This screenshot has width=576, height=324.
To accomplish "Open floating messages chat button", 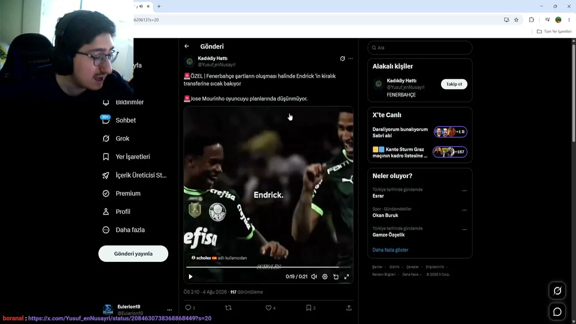I will (x=557, y=312).
